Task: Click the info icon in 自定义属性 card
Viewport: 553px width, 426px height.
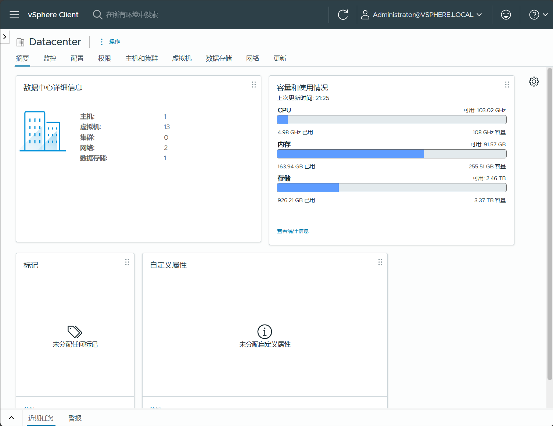Action: pyautogui.click(x=265, y=332)
